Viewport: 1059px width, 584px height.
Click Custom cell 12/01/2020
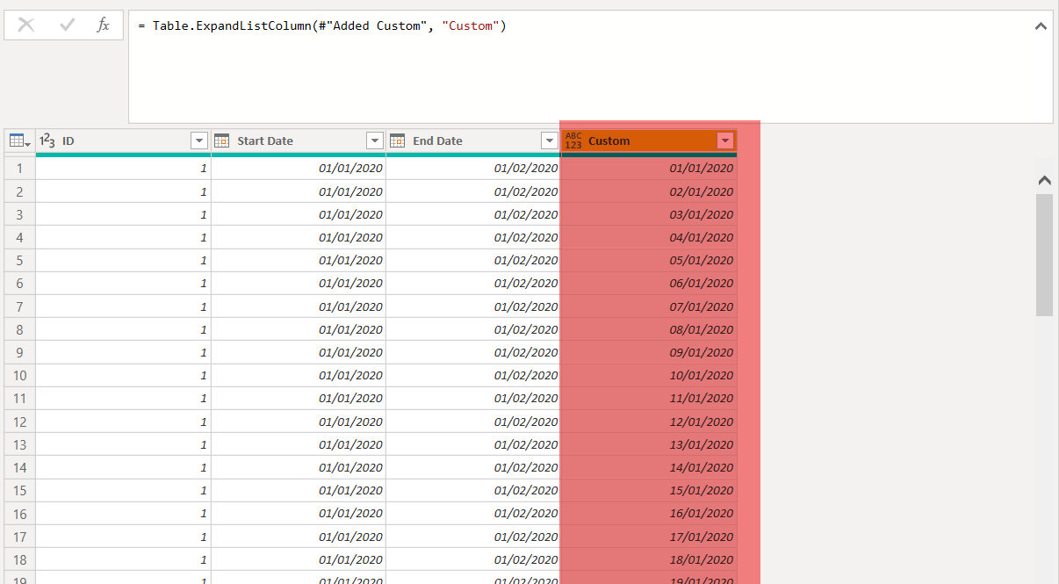coord(649,422)
